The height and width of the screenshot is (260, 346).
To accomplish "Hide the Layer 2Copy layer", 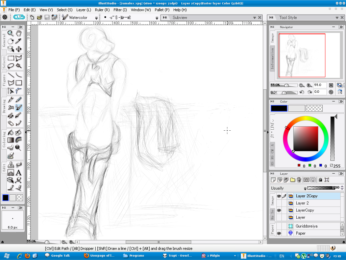I will pos(279,196).
